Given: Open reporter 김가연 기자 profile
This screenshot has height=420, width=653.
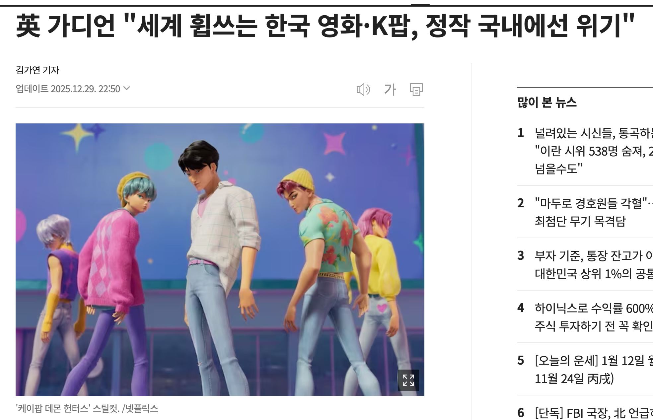Looking at the screenshot, I should [x=37, y=70].
